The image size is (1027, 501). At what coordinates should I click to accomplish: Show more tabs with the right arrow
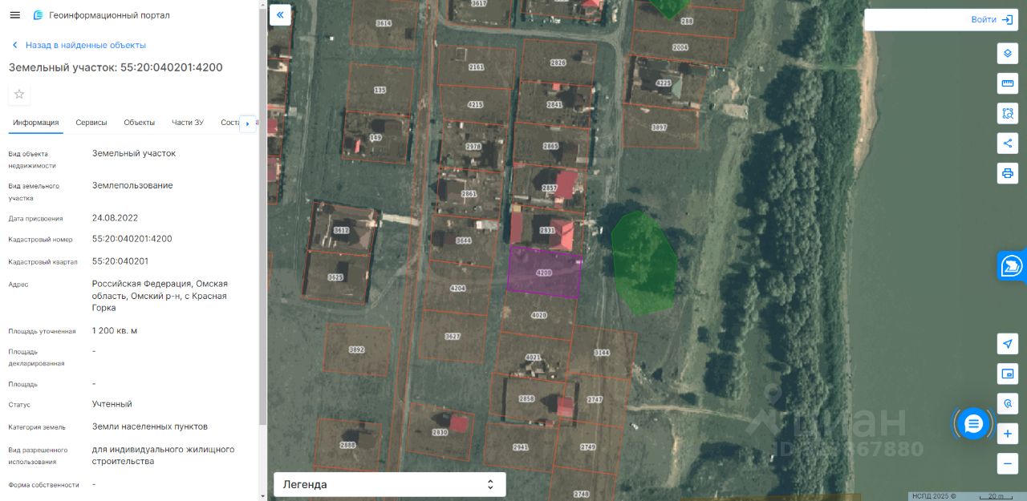pyautogui.click(x=248, y=123)
